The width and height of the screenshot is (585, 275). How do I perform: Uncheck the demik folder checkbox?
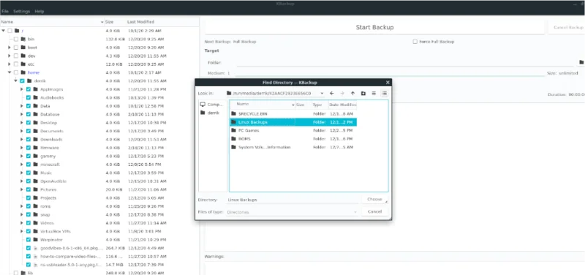[x=22, y=80]
